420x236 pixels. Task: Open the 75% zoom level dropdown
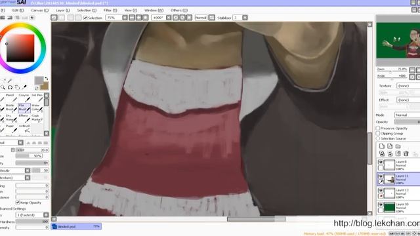(x=125, y=18)
